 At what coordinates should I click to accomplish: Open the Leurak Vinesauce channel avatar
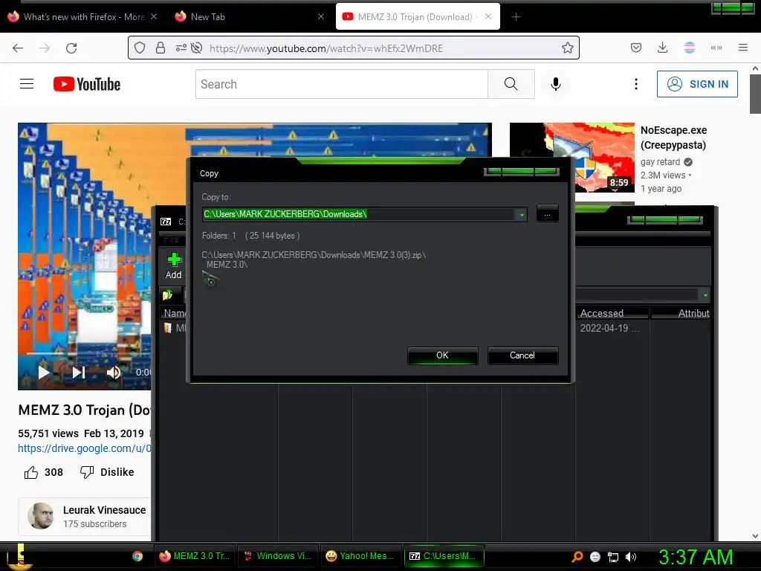(x=41, y=516)
